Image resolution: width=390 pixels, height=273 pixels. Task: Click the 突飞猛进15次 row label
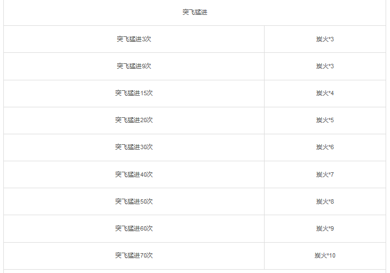coord(134,93)
